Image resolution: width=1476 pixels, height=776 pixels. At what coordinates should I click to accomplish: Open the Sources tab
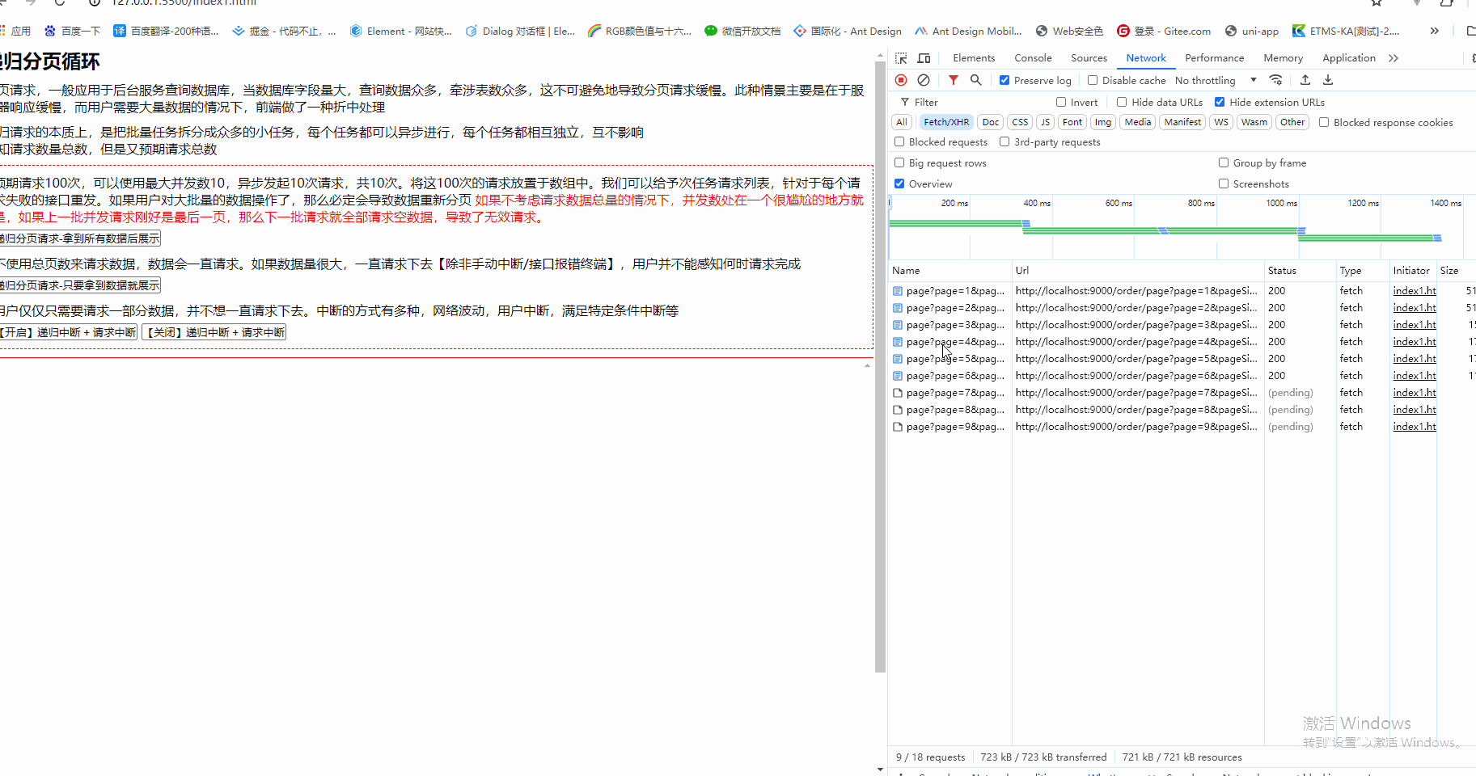1089,58
